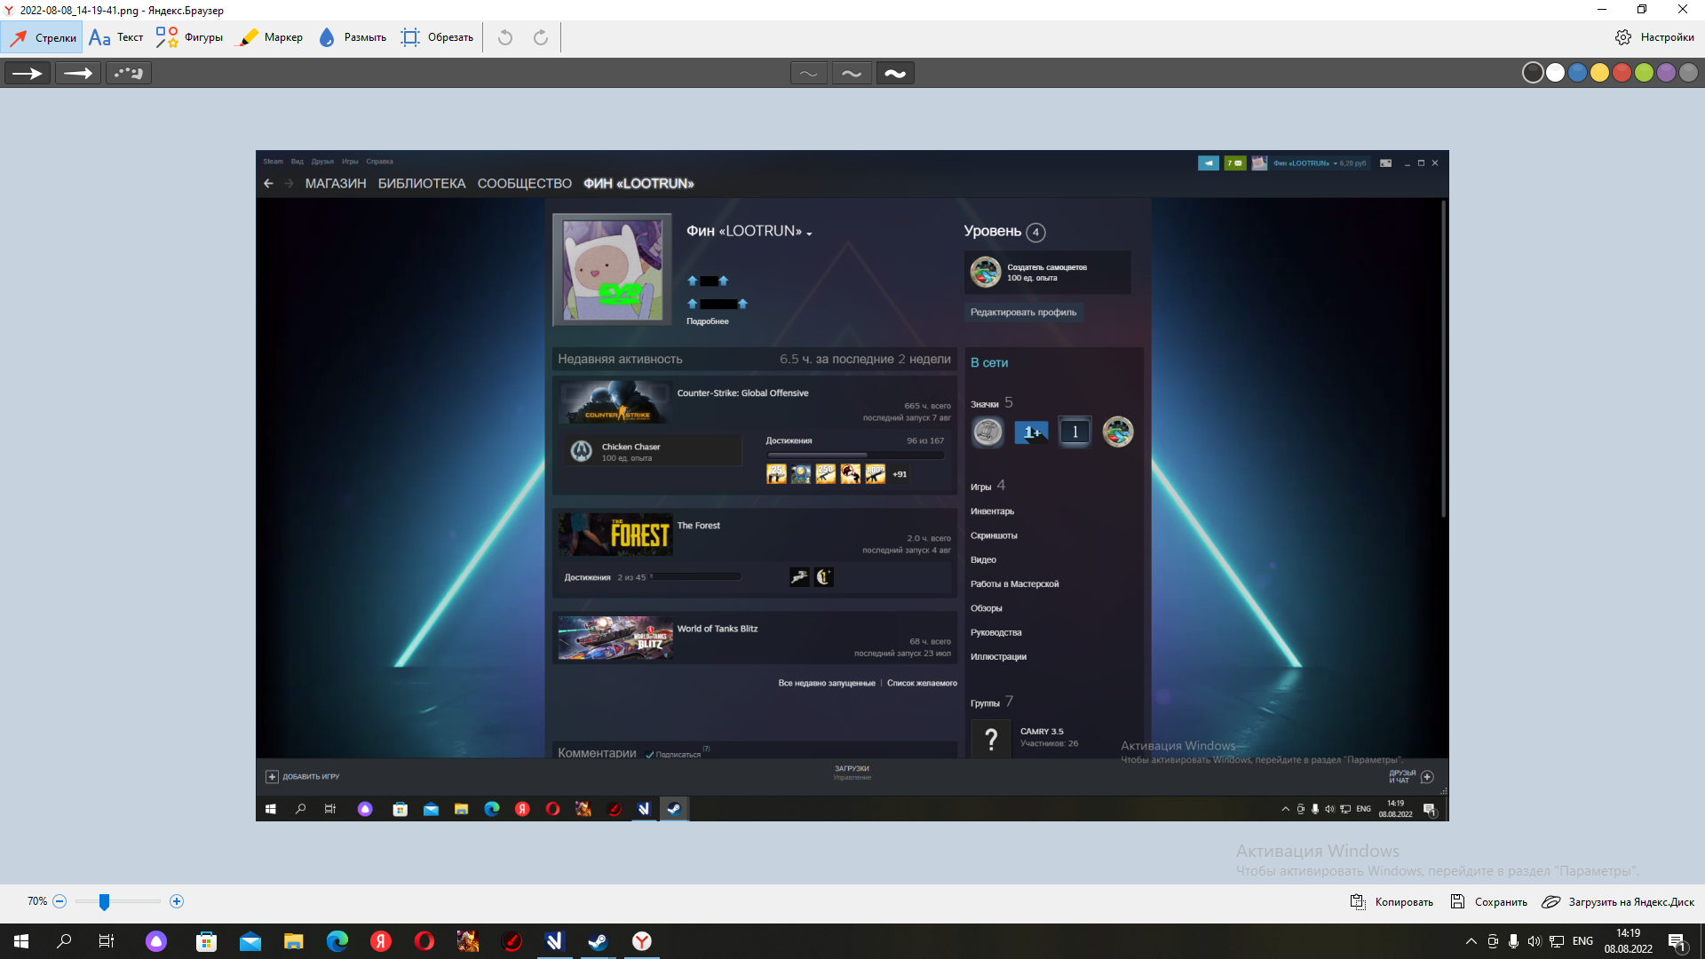Open Настройки settings
The width and height of the screenshot is (1705, 959).
click(1654, 37)
